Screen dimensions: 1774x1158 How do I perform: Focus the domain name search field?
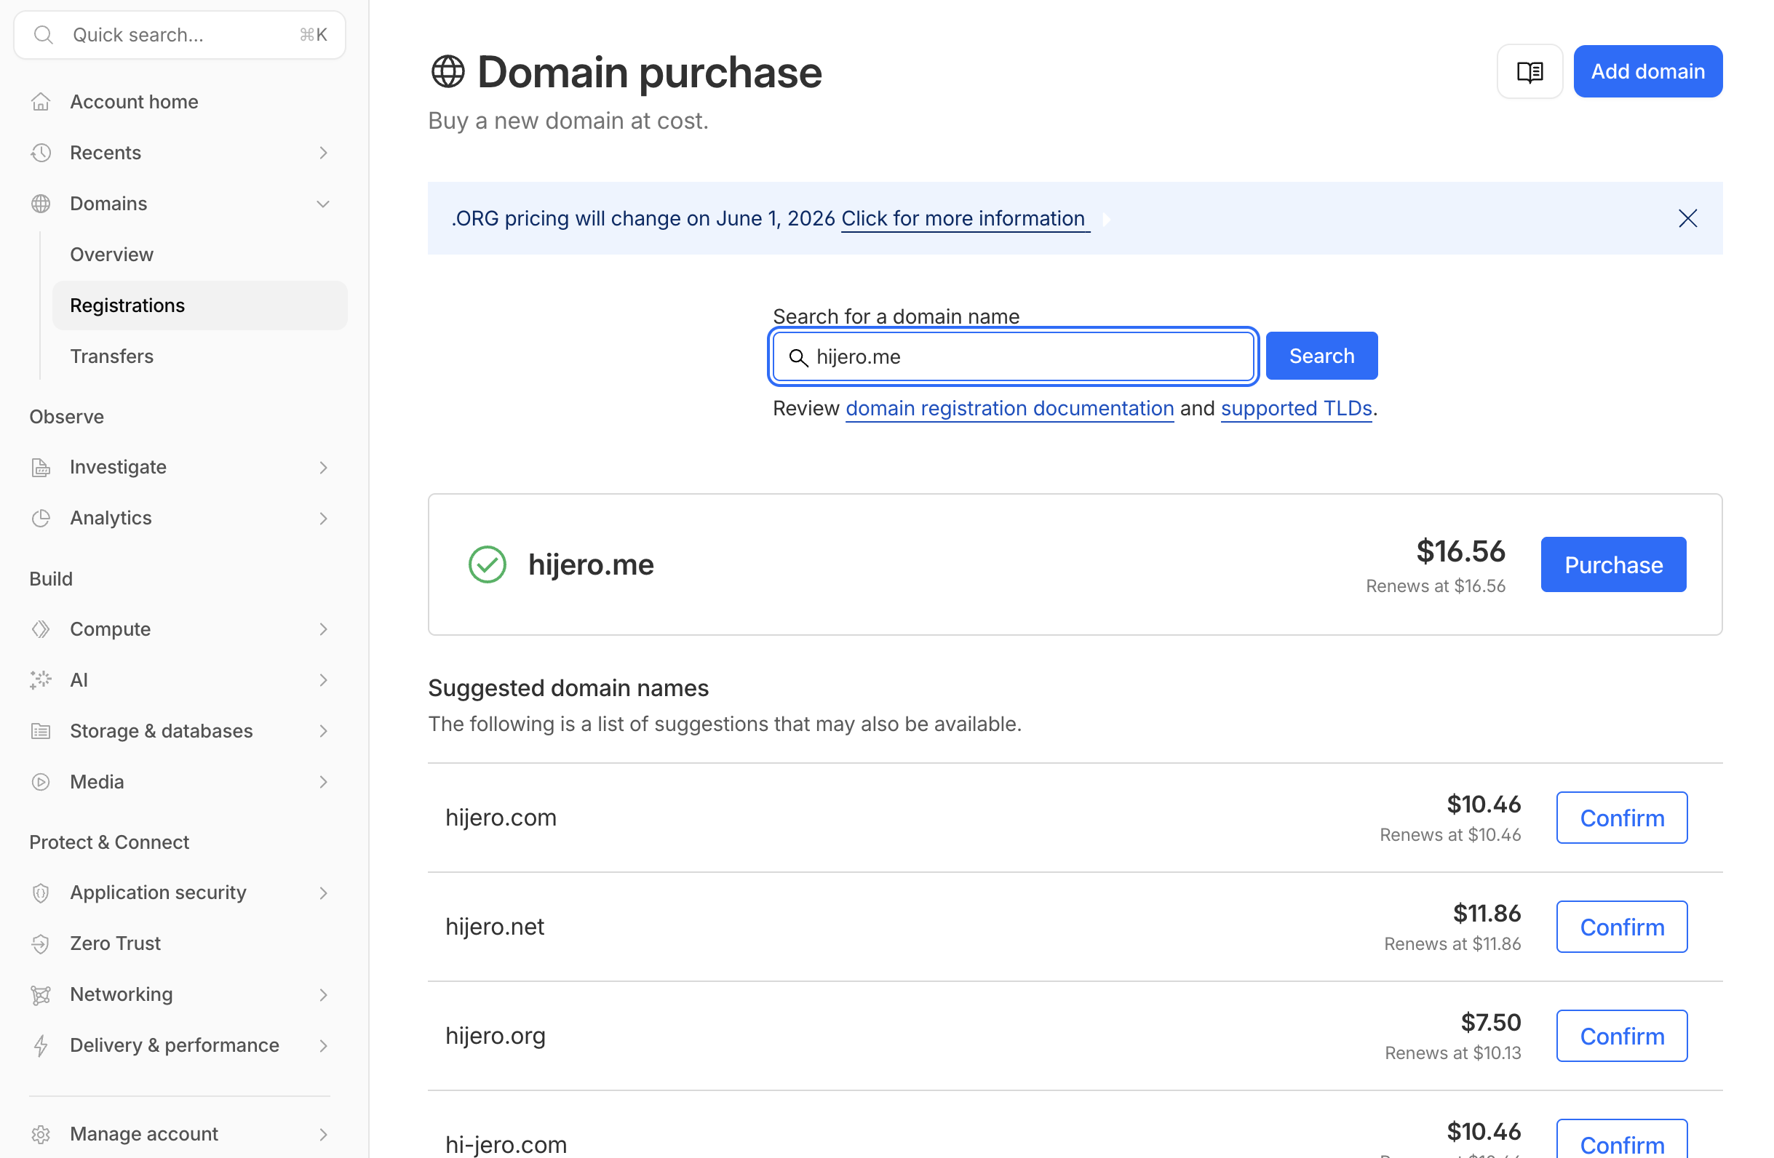1013,357
